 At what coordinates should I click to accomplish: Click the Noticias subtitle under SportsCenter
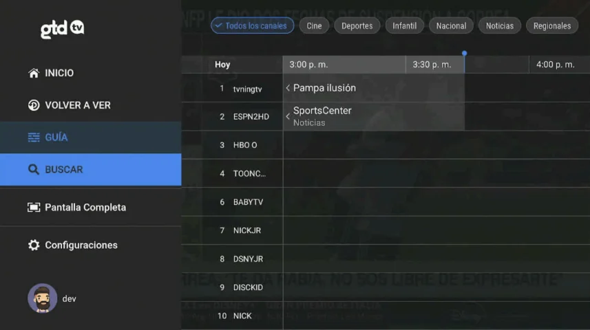point(309,122)
